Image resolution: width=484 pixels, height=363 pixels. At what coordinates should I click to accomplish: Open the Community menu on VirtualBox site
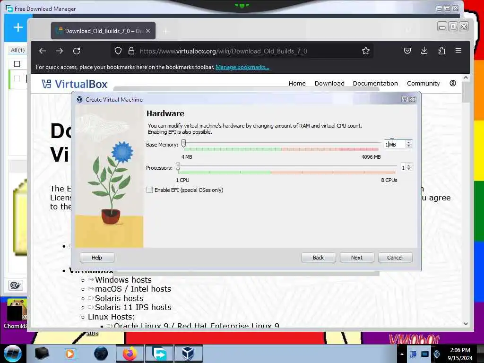pos(423,83)
